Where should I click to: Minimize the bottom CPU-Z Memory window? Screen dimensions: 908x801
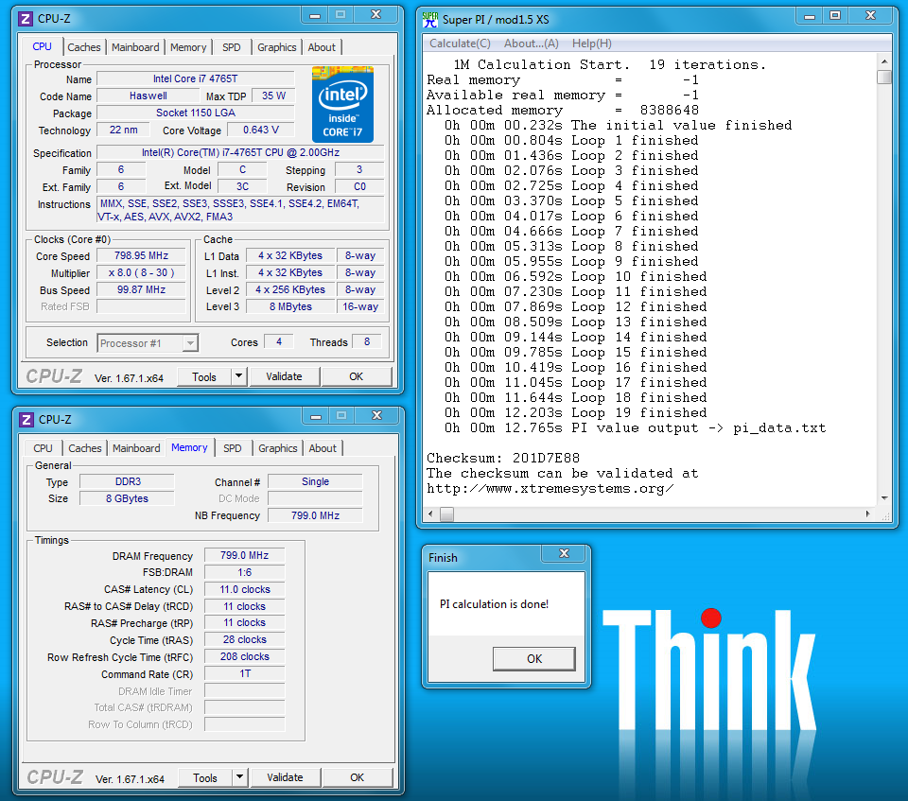(316, 416)
